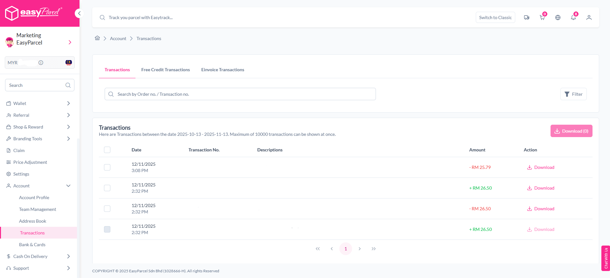The width and height of the screenshot is (610, 278).
Task: Click the delivery truck icon
Action: [x=526, y=17]
